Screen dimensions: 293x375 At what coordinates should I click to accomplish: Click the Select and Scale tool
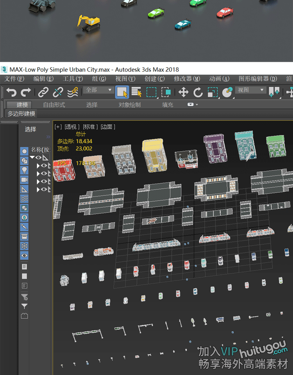(x=213, y=92)
